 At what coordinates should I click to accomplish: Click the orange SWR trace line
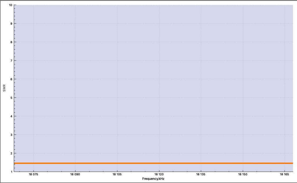pos(153,163)
